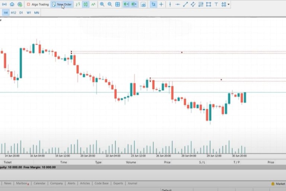Switch to the W1 timeframe
The image size is (286, 191).
click(29, 12)
